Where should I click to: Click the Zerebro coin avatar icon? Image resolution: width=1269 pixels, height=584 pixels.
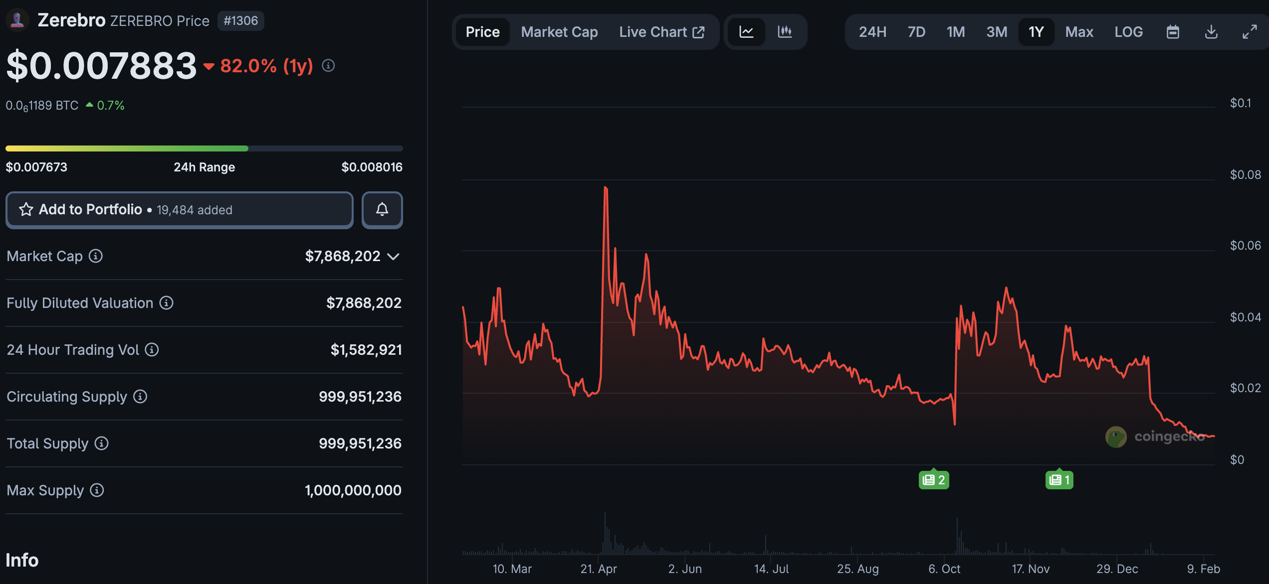pyautogui.click(x=17, y=20)
